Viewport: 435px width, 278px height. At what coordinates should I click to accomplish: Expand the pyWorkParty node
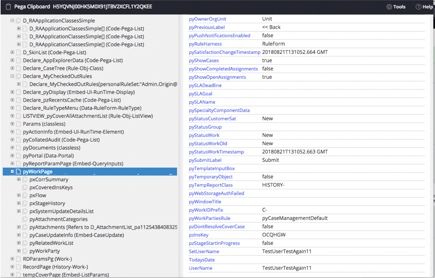click(19, 251)
